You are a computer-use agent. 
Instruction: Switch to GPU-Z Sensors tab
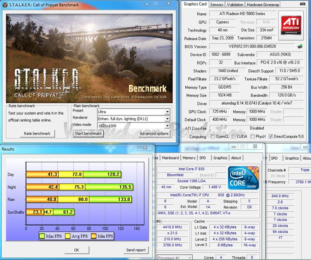pos(216,5)
